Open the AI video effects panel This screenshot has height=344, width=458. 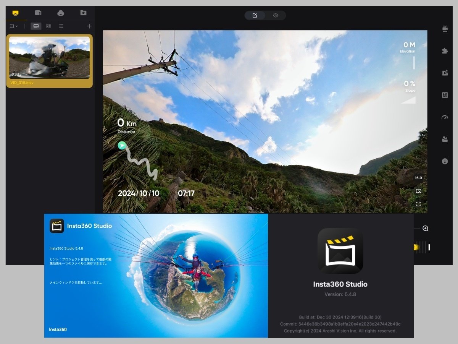(x=445, y=73)
